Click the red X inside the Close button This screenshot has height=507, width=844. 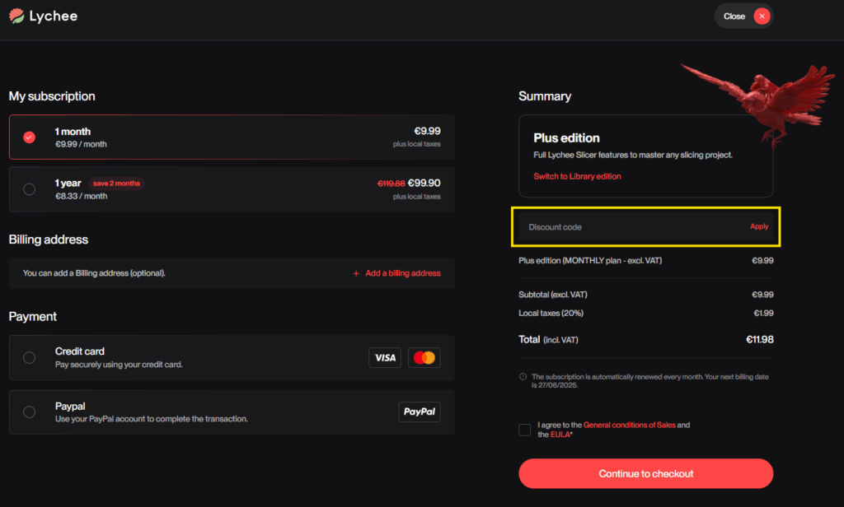tap(761, 16)
